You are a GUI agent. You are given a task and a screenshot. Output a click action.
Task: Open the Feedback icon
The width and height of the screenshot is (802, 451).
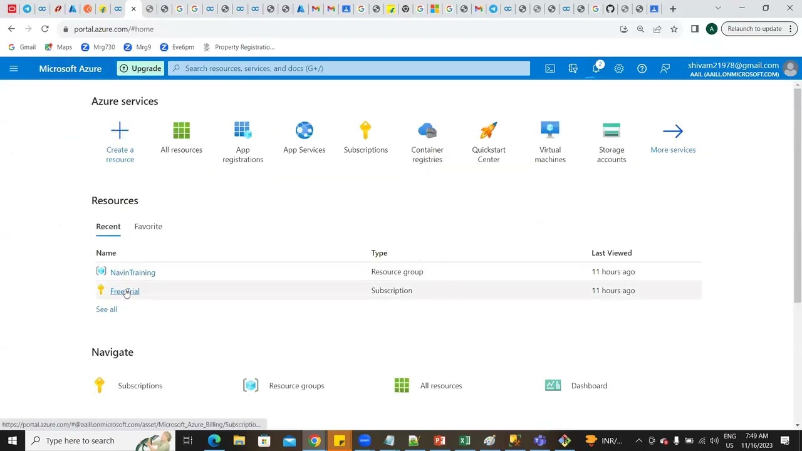pos(665,68)
